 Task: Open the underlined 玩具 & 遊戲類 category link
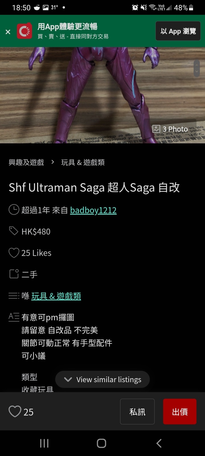pos(56,296)
